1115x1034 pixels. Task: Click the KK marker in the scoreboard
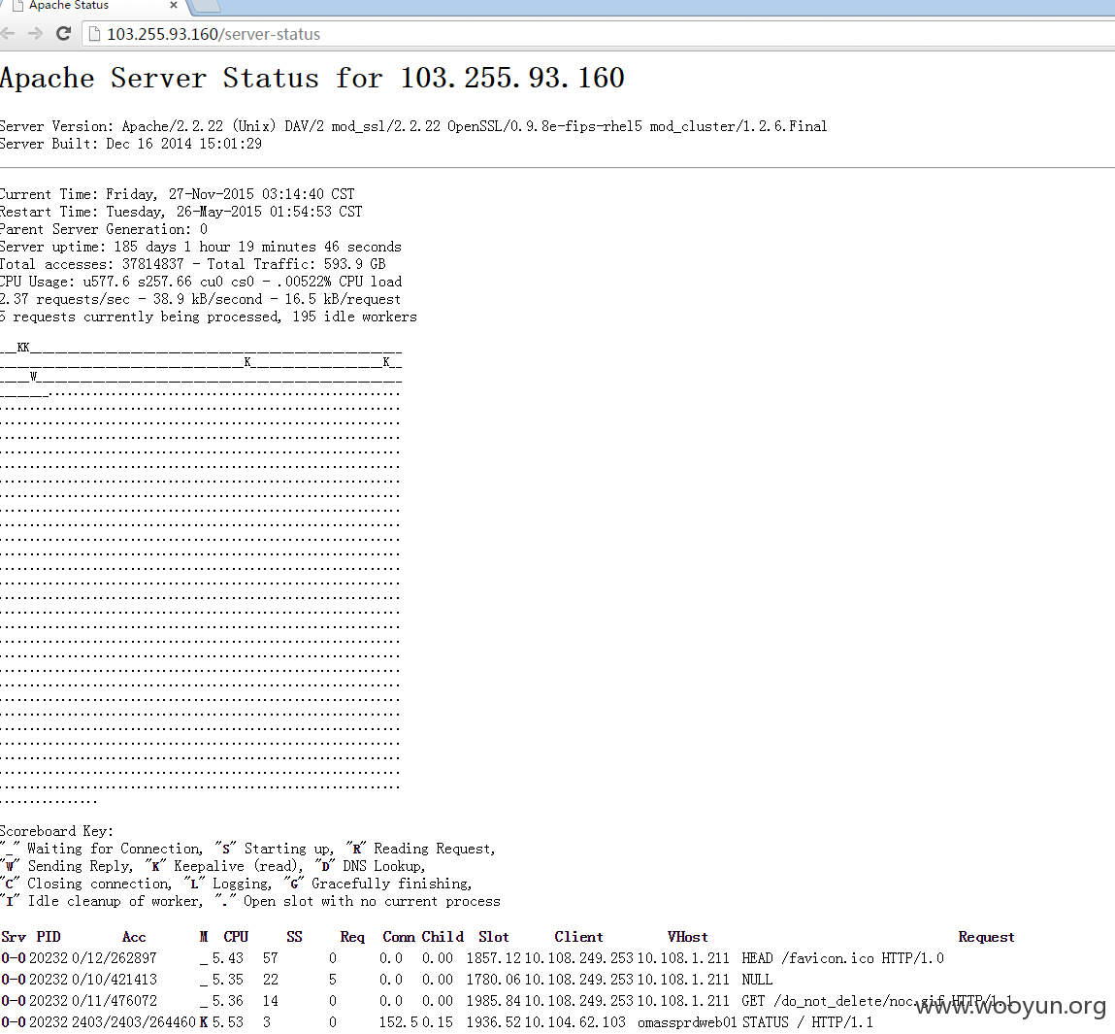pyautogui.click(x=23, y=348)
